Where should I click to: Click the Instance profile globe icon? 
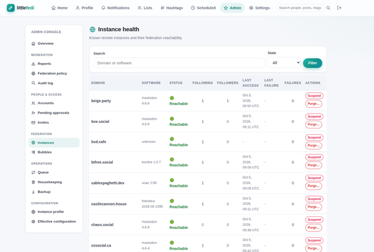tap(34, 212)
